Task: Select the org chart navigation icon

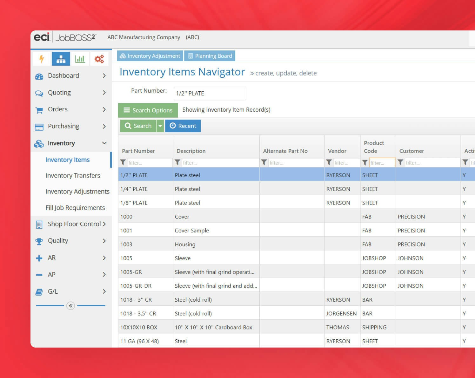Action: click(x=61, y=59)
